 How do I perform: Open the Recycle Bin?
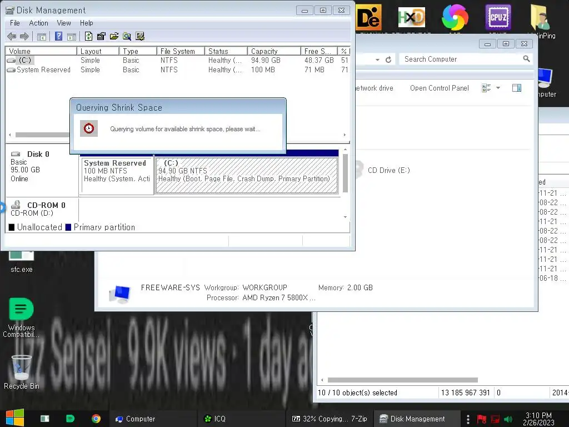point(22,372)
